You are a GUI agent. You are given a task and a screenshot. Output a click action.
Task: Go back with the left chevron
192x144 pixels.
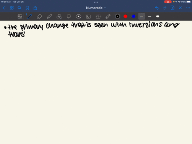tap(4, 8)
